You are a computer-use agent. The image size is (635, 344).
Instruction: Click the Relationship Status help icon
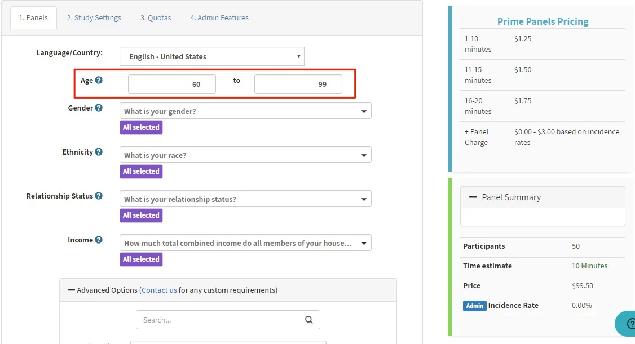[99, 196]
